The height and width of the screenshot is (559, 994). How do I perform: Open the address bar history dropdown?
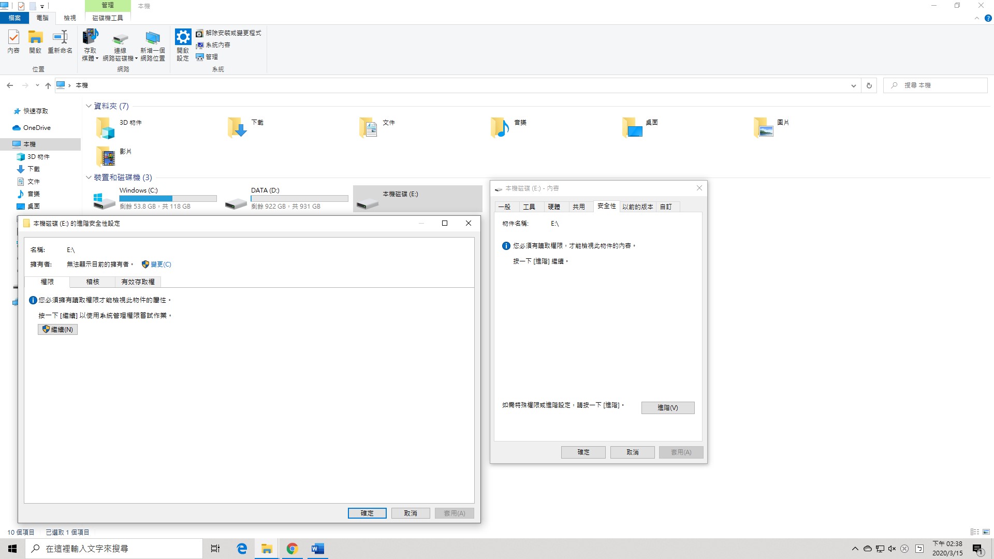point(853,86)
